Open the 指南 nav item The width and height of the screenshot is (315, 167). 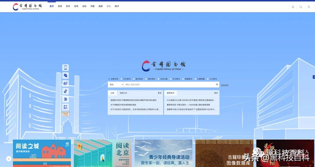click(100, 6)
